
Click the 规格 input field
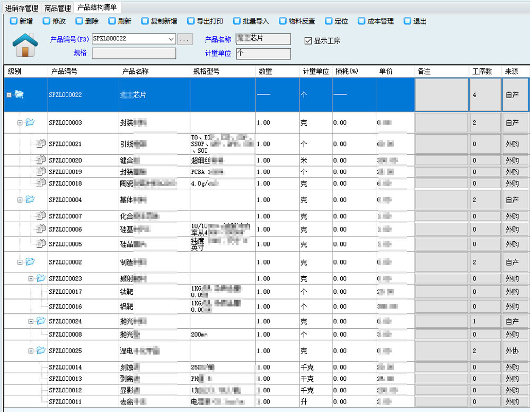pos(134,53)
